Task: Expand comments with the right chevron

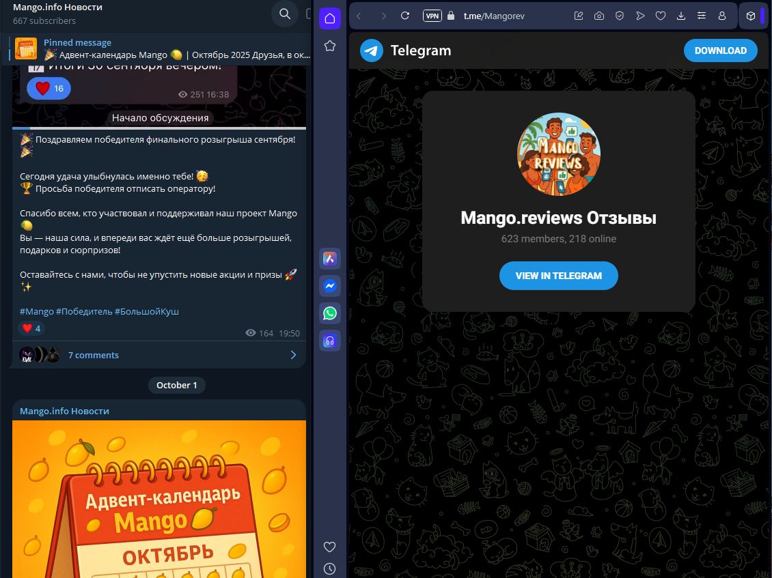Action: point(294,355)
